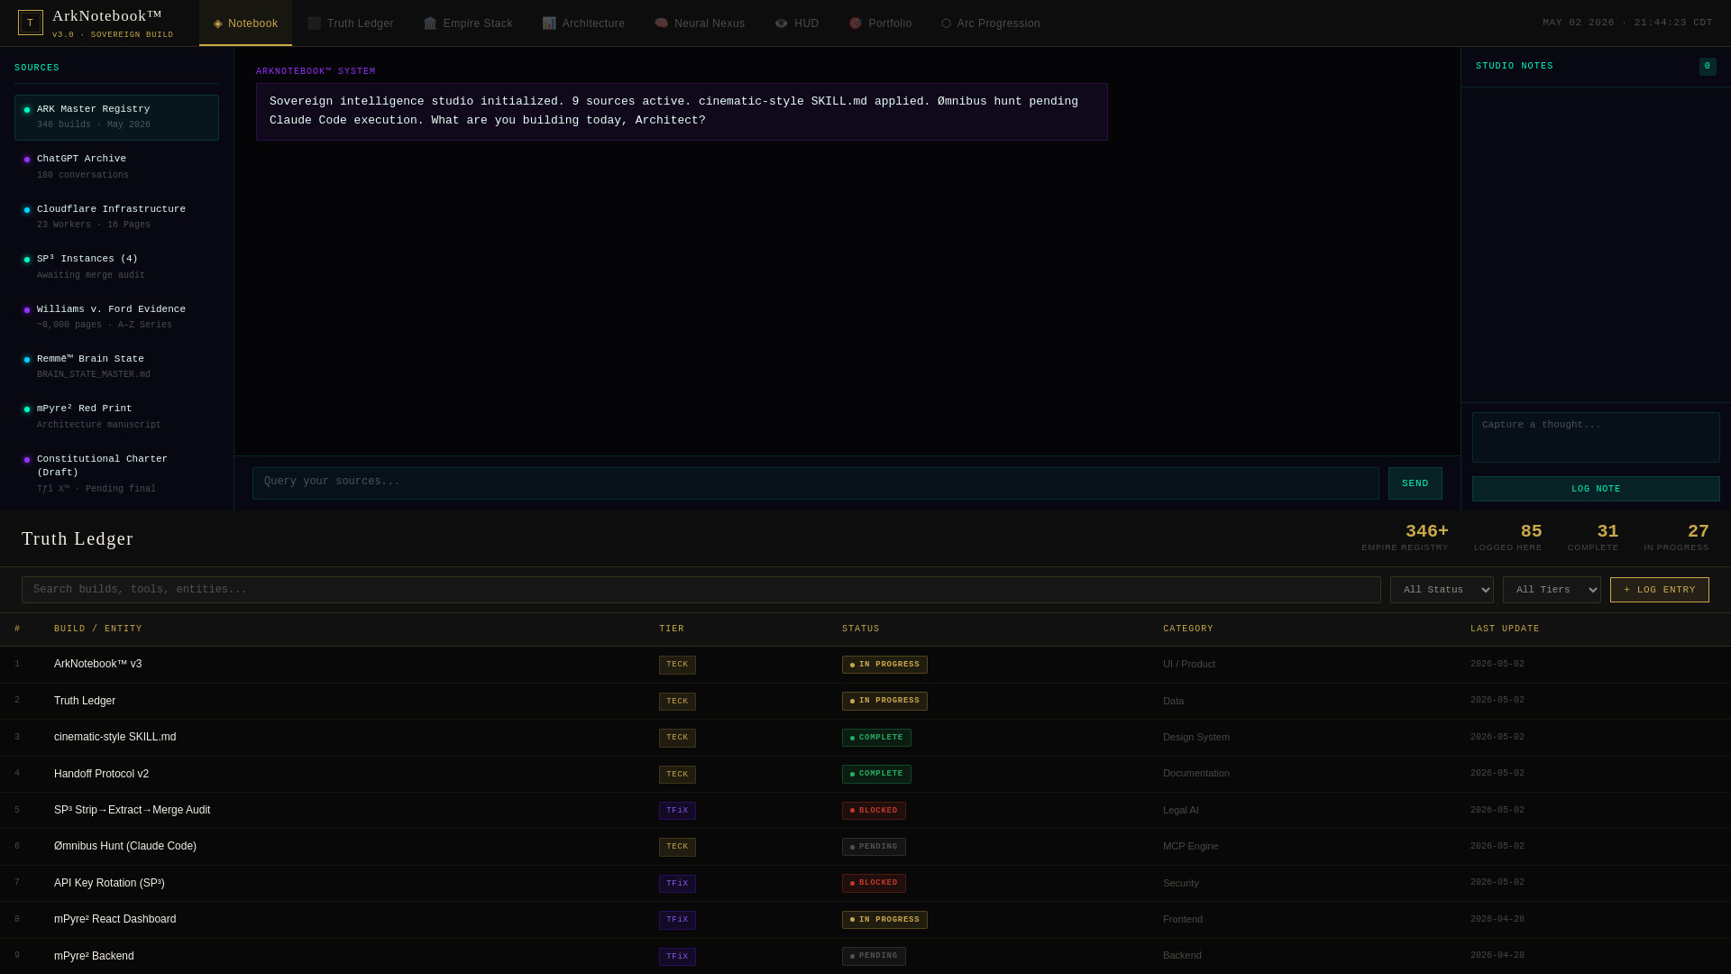Click the Arc Progression hexagon icon

click(x=946, y=23)
